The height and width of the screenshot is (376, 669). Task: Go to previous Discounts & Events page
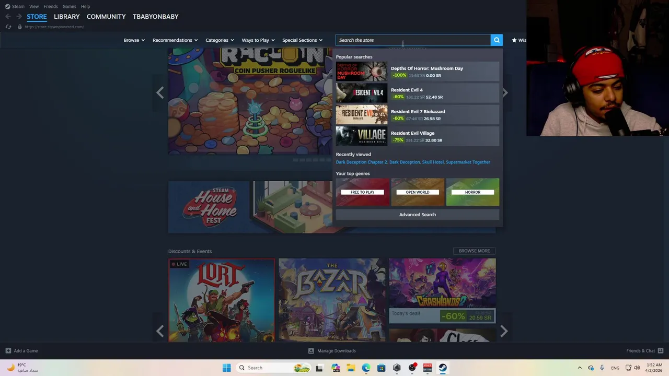tap(160, 331)
